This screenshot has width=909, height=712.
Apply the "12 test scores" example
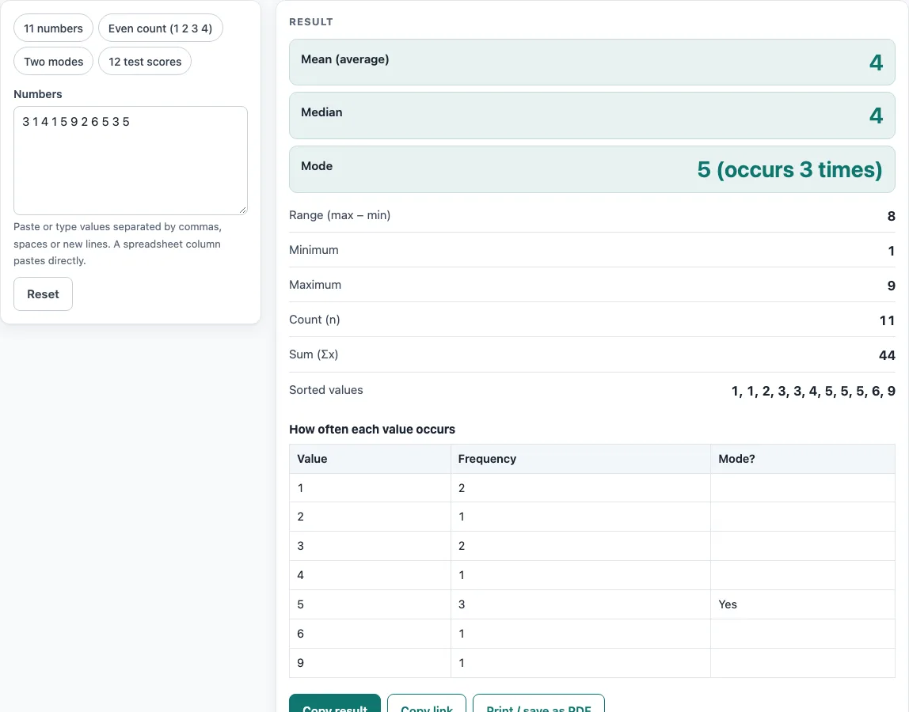point(145,62)
